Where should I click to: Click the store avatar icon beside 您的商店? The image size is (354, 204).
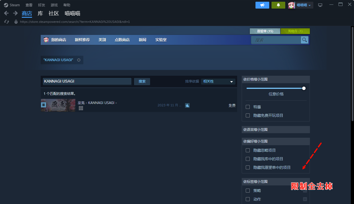(x=46, y=40)
